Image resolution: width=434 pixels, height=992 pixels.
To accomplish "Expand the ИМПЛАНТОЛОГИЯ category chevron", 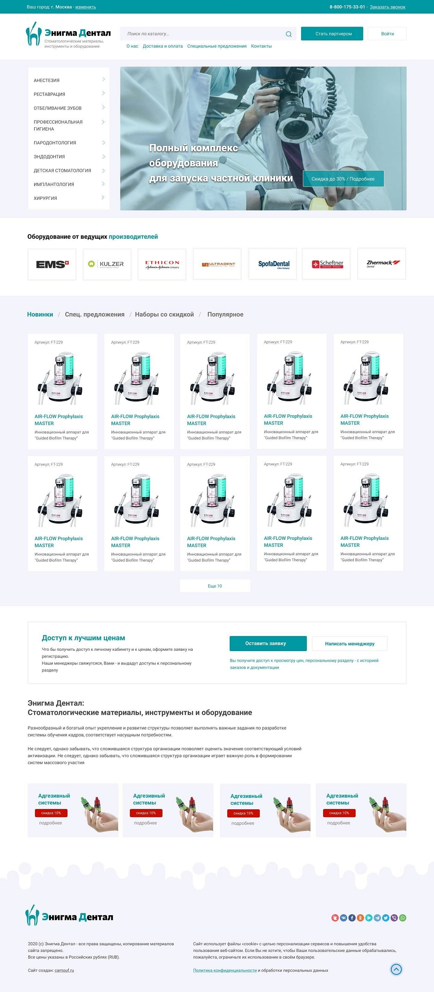I will coord(103,184).
